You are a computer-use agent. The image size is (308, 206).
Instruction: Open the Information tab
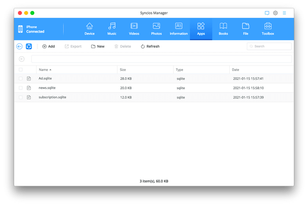[x=179, y=29]
